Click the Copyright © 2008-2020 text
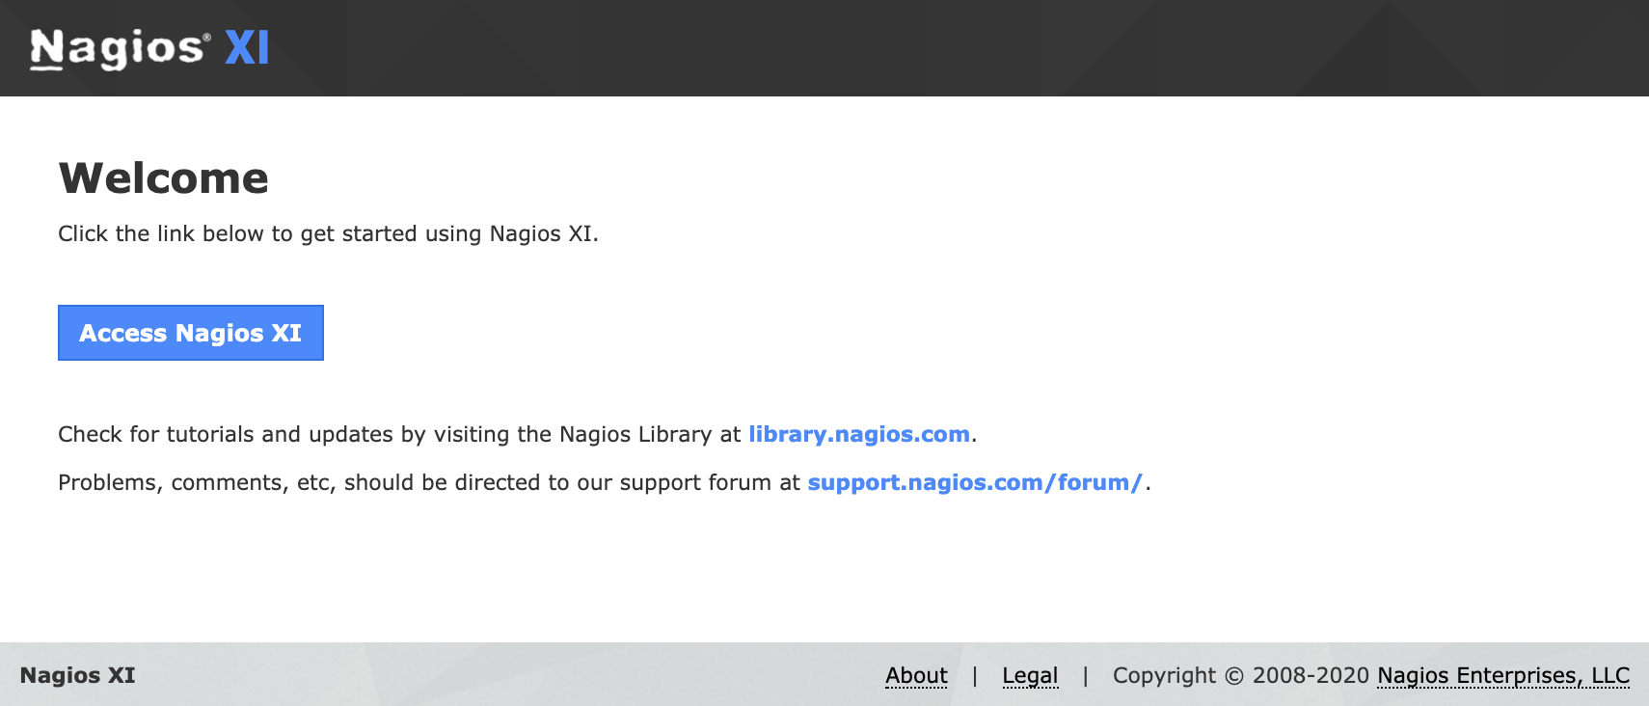Image resolution: width=1649 pixels, height=706 pixels. point(1241,675)
